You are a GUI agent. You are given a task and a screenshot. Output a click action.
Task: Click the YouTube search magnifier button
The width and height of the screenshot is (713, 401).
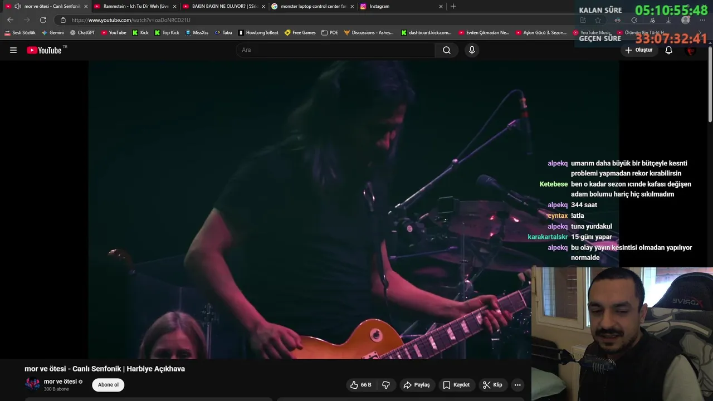(x=447, y=50)
